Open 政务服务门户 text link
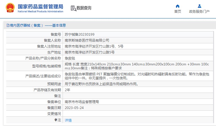The width and height of the screenshot is (216, 126). click(x=199, y=12)
